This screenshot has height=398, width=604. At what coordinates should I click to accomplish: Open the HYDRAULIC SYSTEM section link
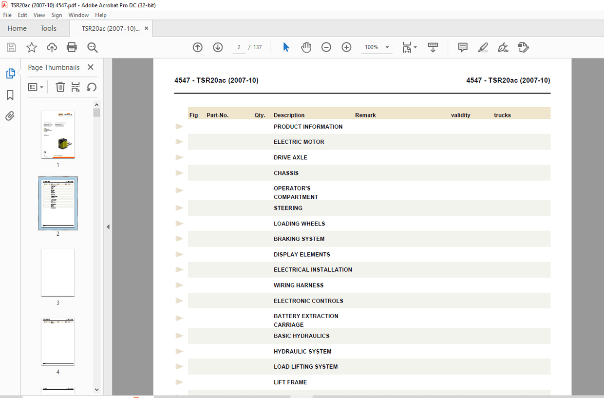302,351
